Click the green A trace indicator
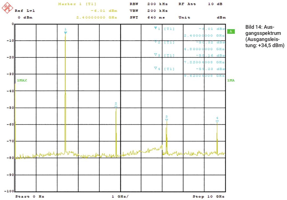The image size is (287, 200). 231,31
